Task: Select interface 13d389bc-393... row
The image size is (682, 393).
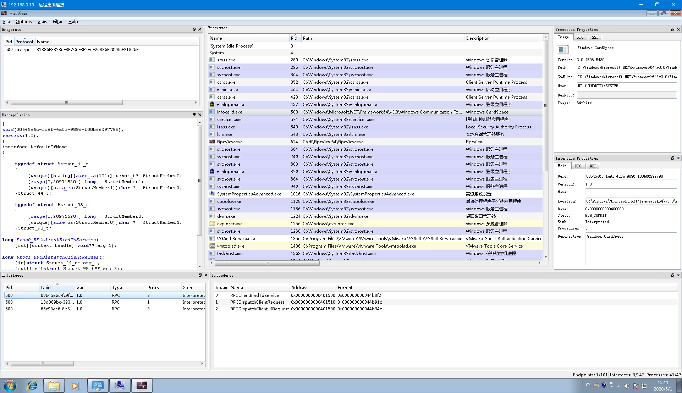Action: pos(105,302)
